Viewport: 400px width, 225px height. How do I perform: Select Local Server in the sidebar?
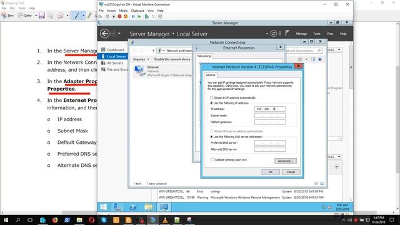tap(112, 56)
